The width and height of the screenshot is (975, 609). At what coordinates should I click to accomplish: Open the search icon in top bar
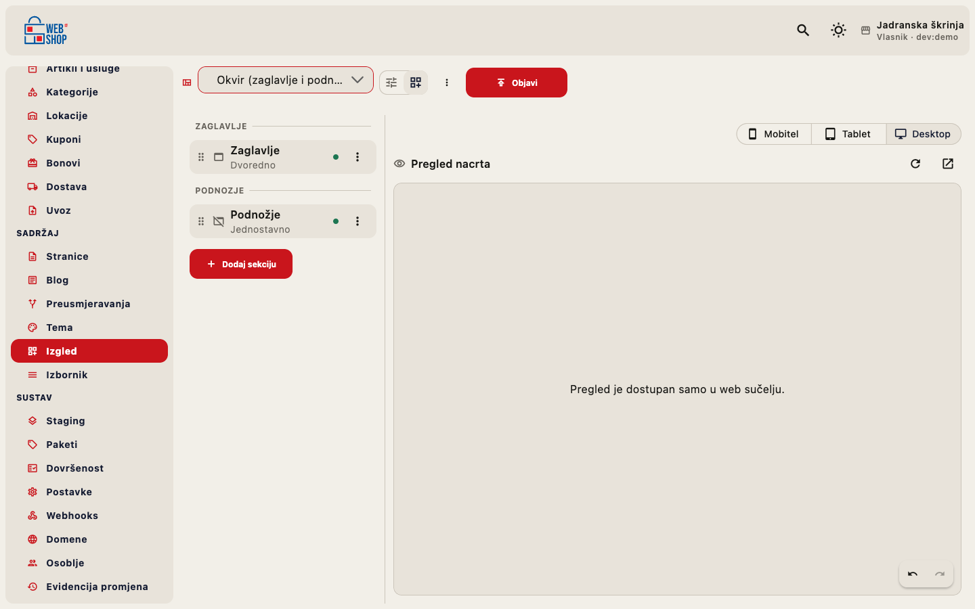pos(803,30)
